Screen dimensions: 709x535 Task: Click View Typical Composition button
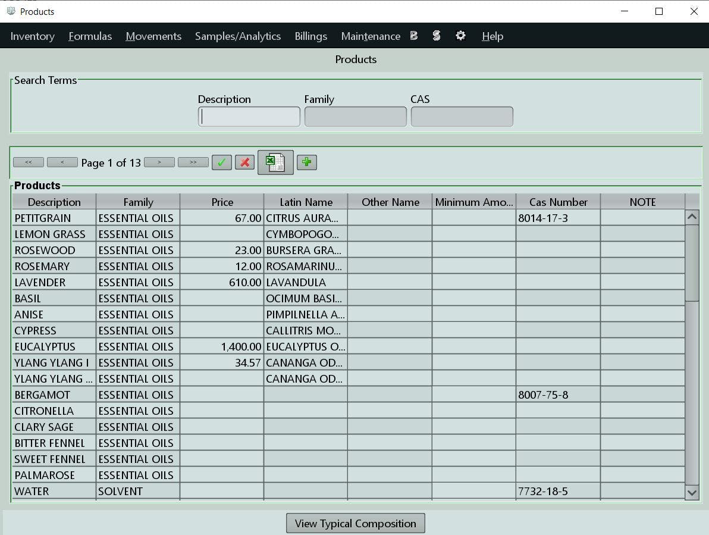(356, 523)
